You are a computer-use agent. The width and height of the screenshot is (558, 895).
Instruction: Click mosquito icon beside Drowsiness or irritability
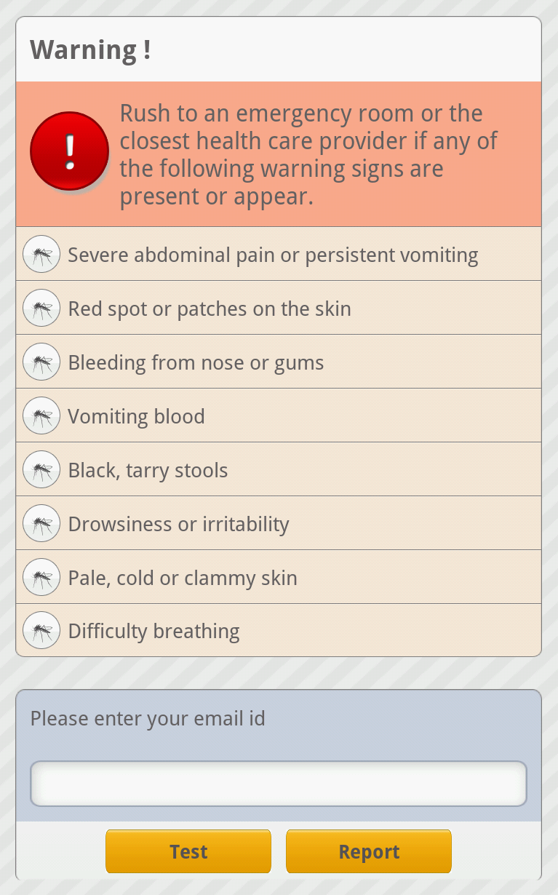pos(41,523)
